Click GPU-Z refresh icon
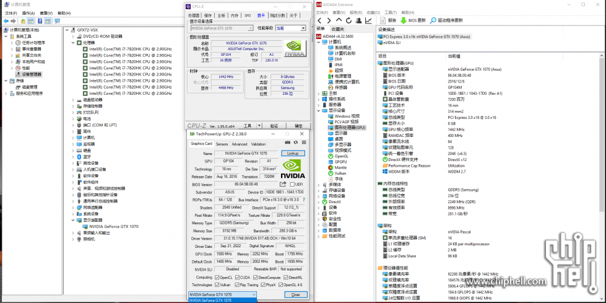The height and width of the screenshot is (303, 606). [x=296, y=143]
